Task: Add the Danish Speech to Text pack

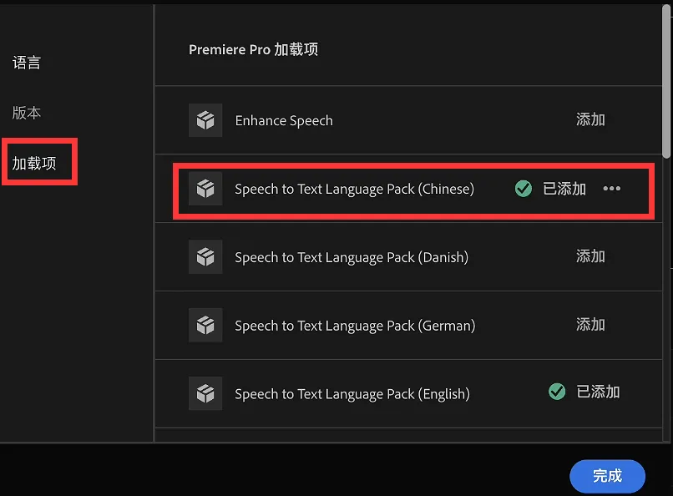Action: tap(590, 256)
